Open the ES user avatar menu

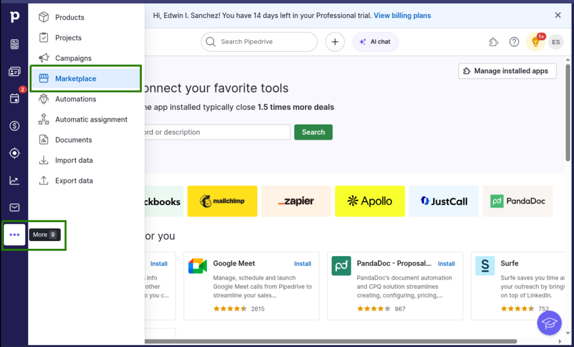(x=556, y=41)
